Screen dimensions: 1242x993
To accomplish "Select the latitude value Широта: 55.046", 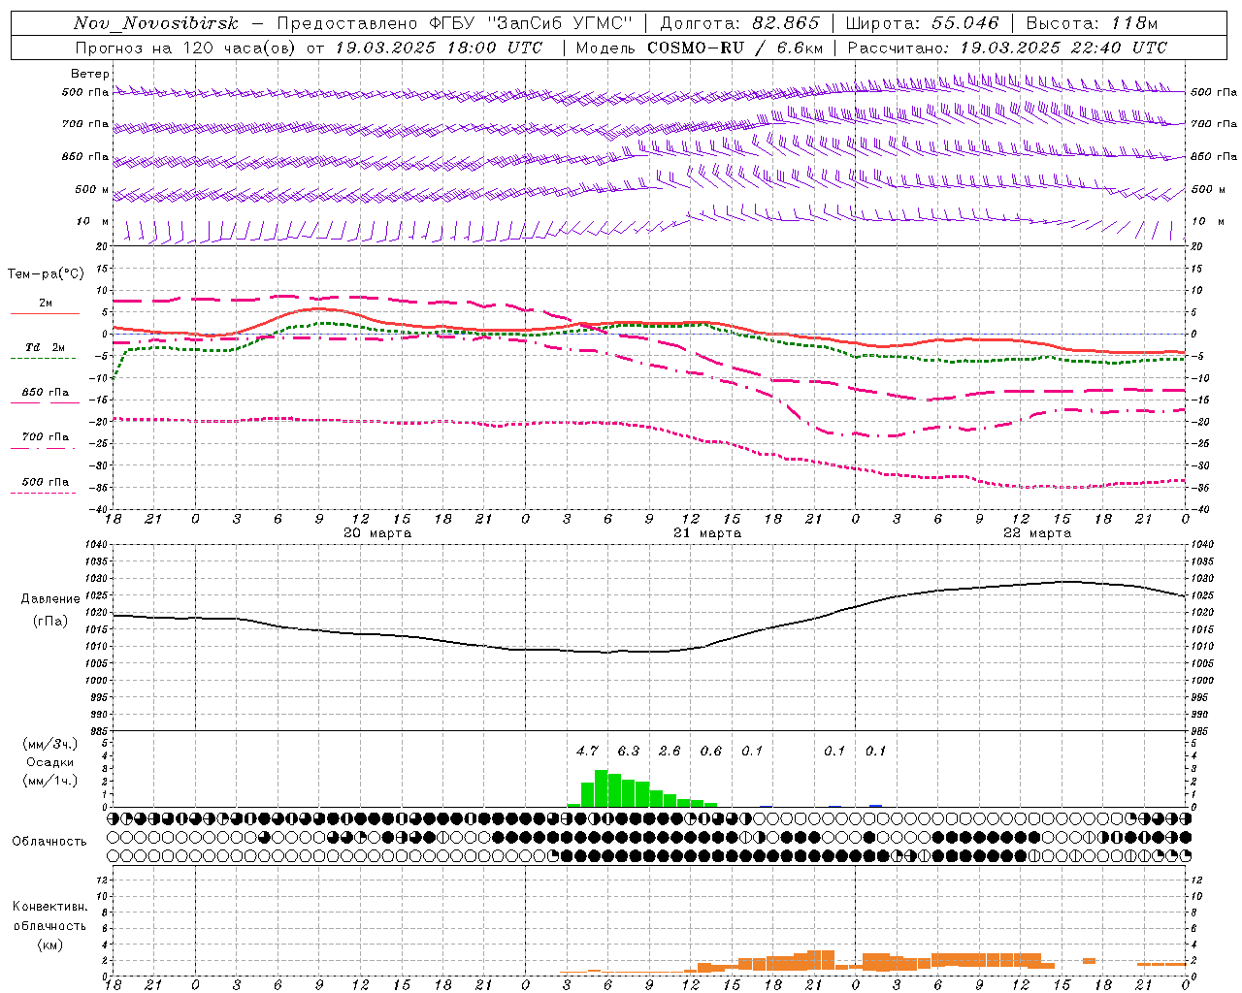I will [x=923, y=23].
